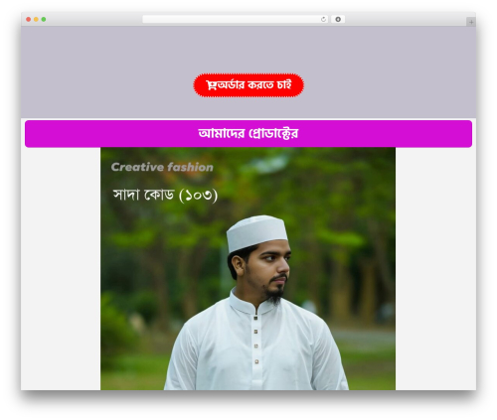Click the red অর্ডার করতে চাই button

[248, 85]
